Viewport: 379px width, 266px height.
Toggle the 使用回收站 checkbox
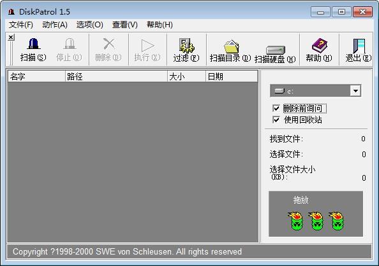(276, 120)
